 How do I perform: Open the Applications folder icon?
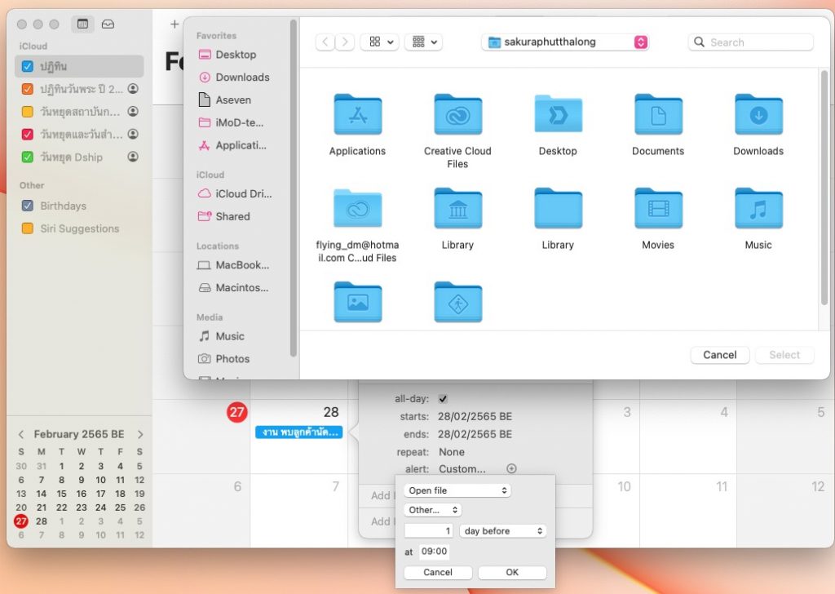pyautogui.click(x=357, y=115)
